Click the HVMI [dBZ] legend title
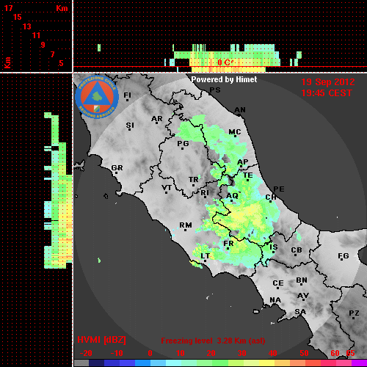Screen dimensions: 367x367 101,340
